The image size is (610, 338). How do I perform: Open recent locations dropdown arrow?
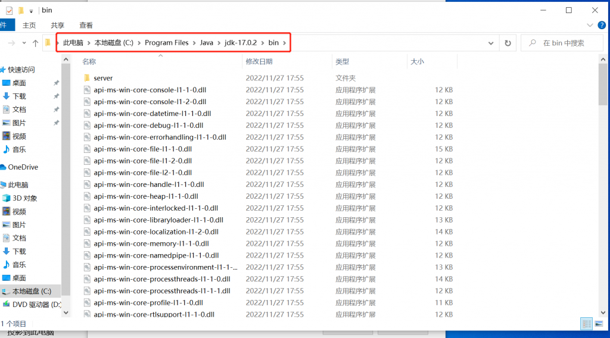[24, 43]
